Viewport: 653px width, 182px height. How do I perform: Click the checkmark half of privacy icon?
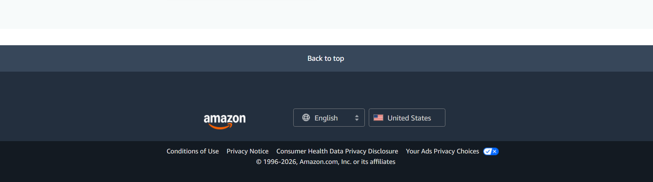click(487, 151)
